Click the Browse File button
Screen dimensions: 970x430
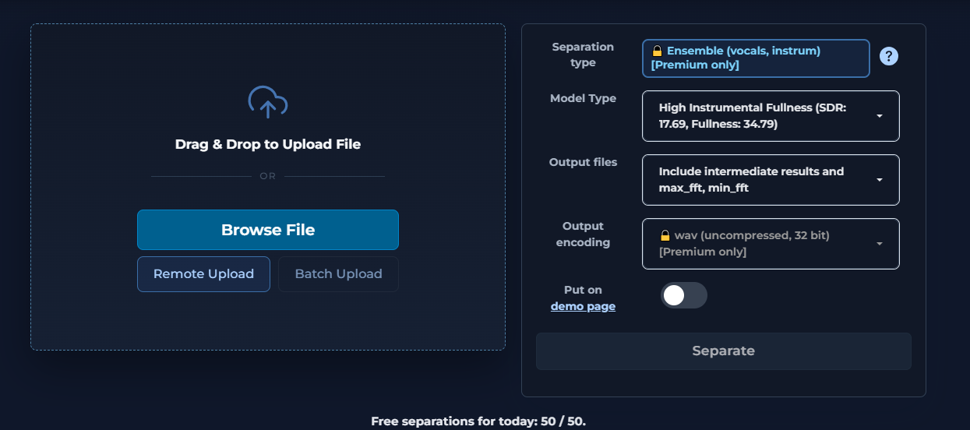[268, 230]
